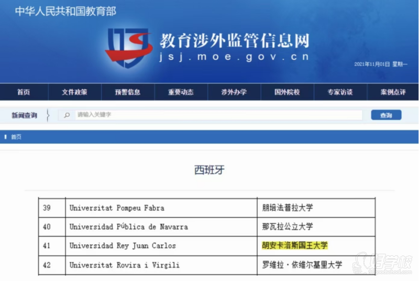The width and height of the screenshot is (419, 281).
Task: Go to 预警信息 section
Action: 128,92
